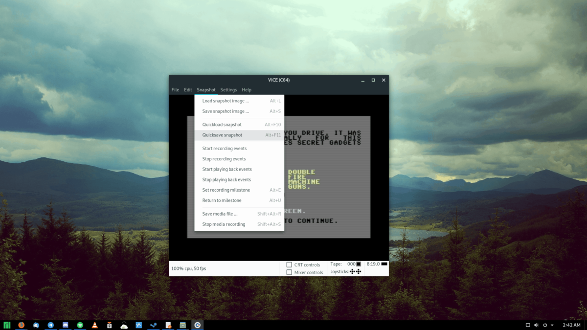Viewport: 587px width, 330px height.
Task: Choose Load snapshot image
Action: pyautogui.click(x=239, y=101)
